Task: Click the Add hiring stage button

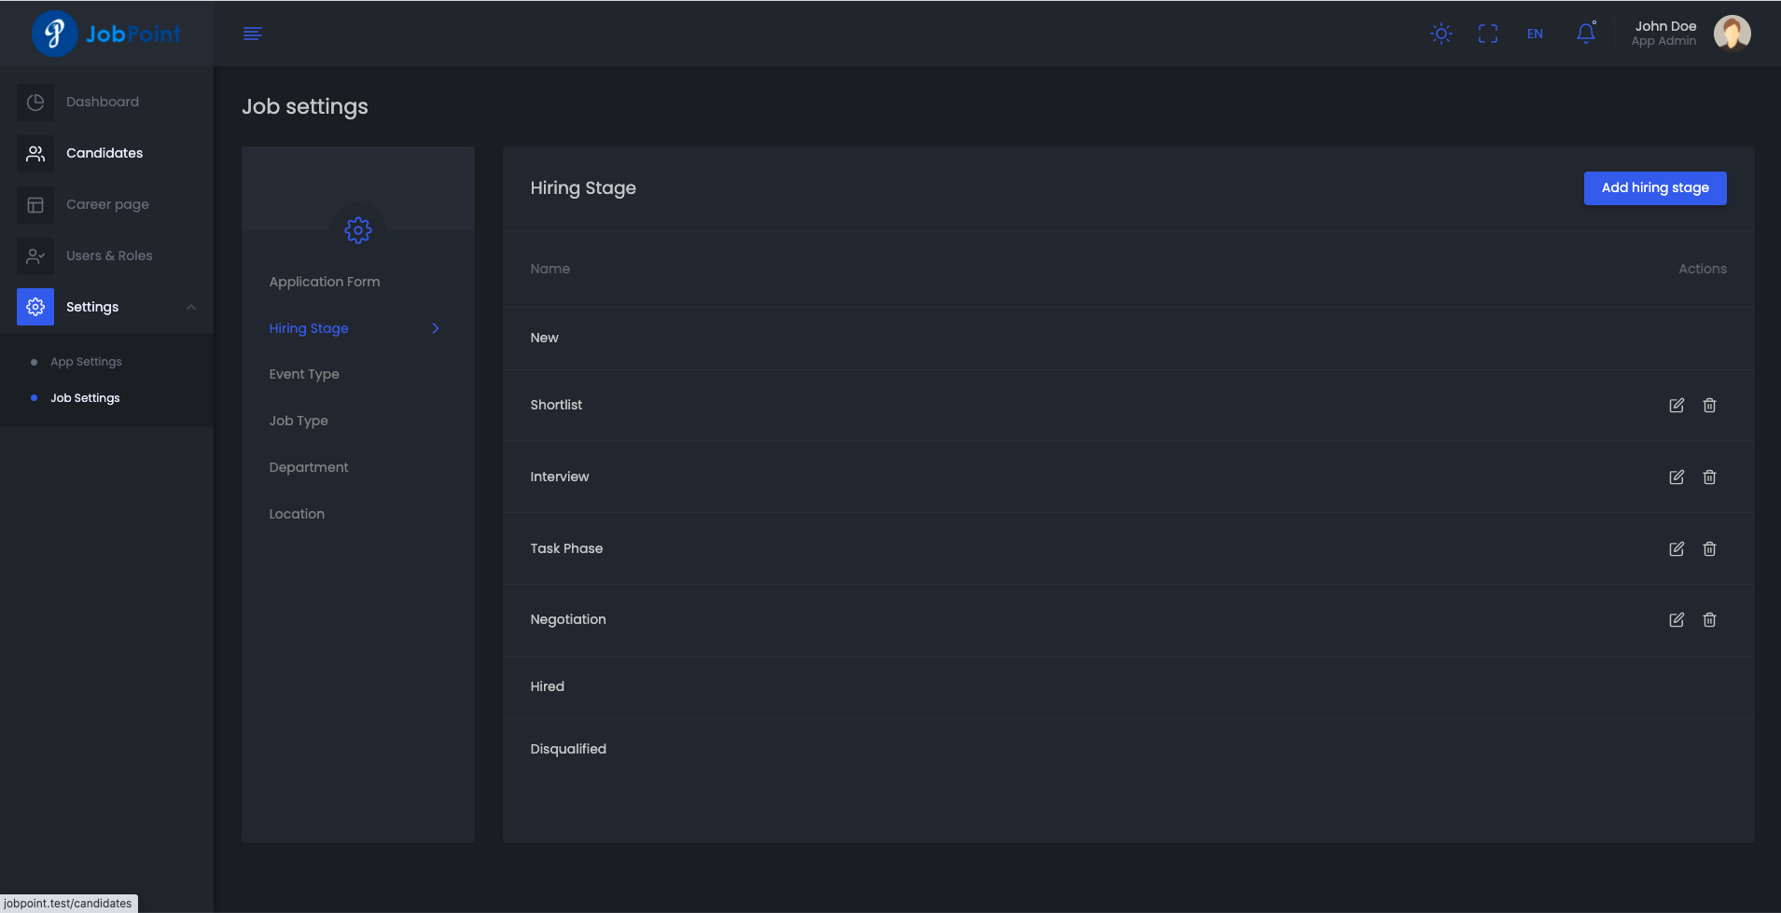Action: pos(1654,187)
